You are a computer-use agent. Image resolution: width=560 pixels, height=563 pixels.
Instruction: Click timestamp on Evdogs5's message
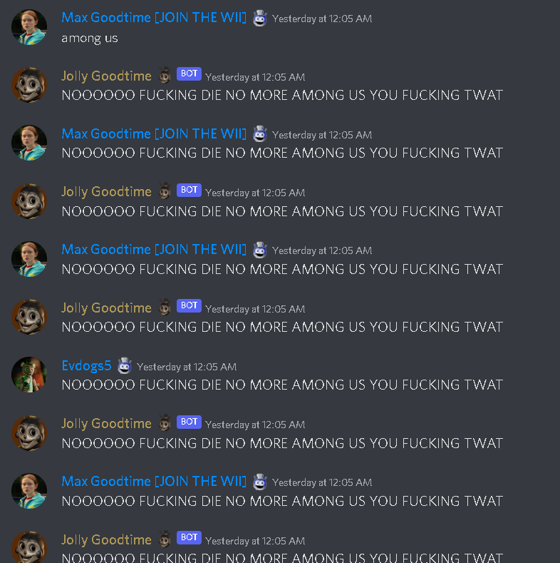[x=187, y=367]
